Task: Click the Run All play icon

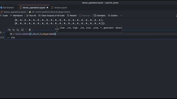Action: coord(27,16)
